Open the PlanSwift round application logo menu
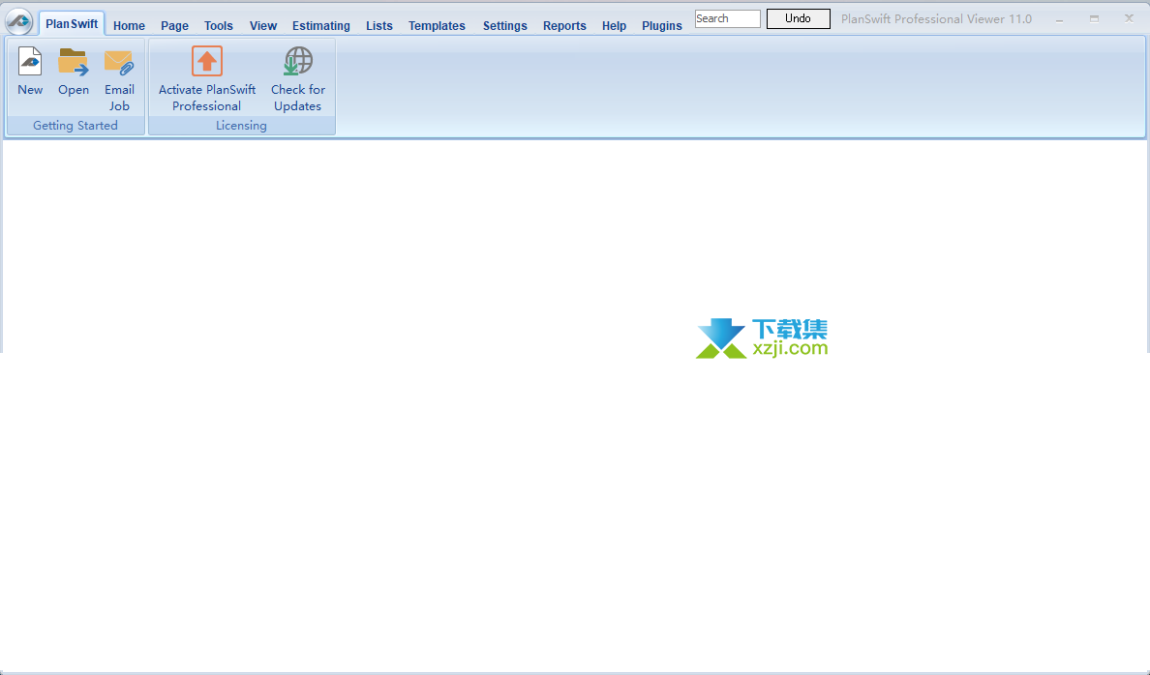The height and width of the screenshot is (675, 1150). 19,22
